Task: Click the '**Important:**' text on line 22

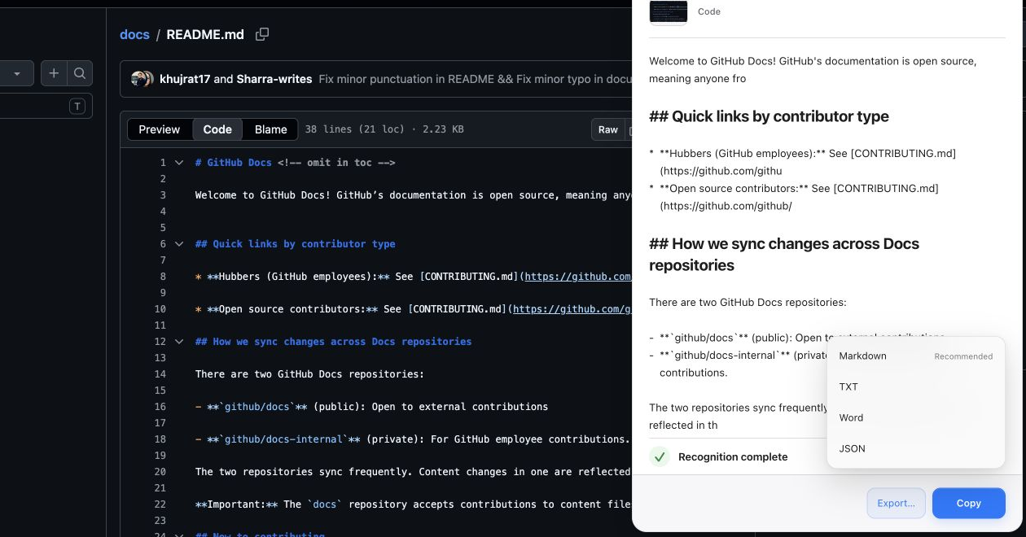Action: pos(236,504)
